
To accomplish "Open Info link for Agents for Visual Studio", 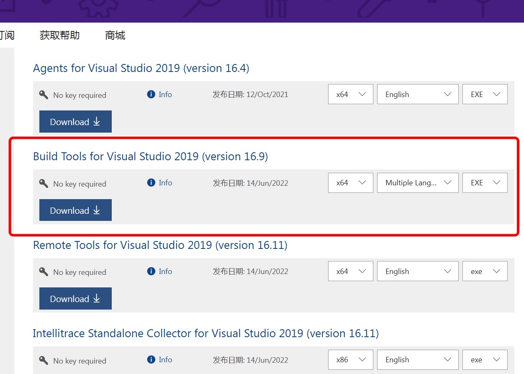I will point(165,95).
